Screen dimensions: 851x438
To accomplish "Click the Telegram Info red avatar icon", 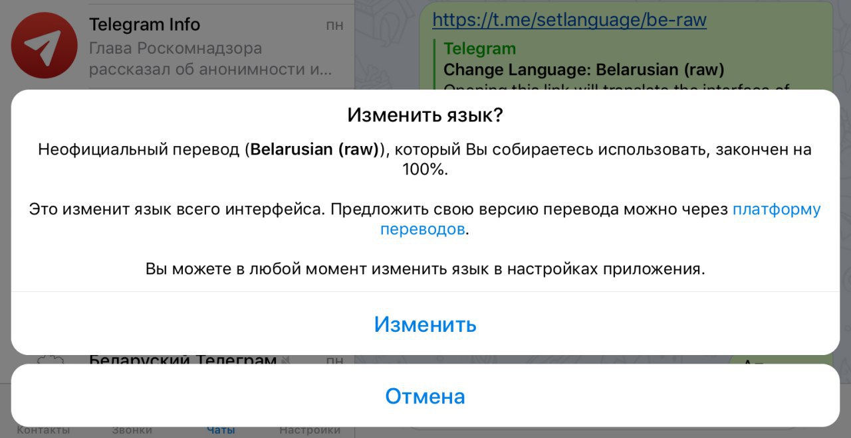I will tap(45, 45).
